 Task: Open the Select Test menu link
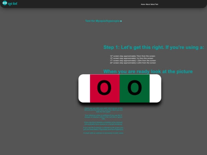point(154,4)
